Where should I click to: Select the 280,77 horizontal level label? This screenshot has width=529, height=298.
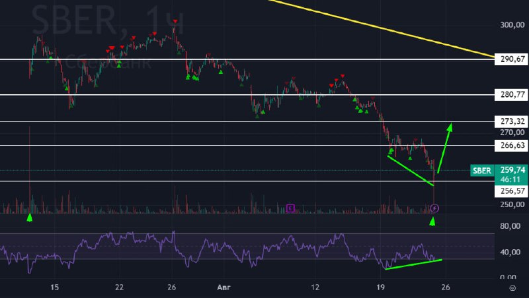[511, 94]
